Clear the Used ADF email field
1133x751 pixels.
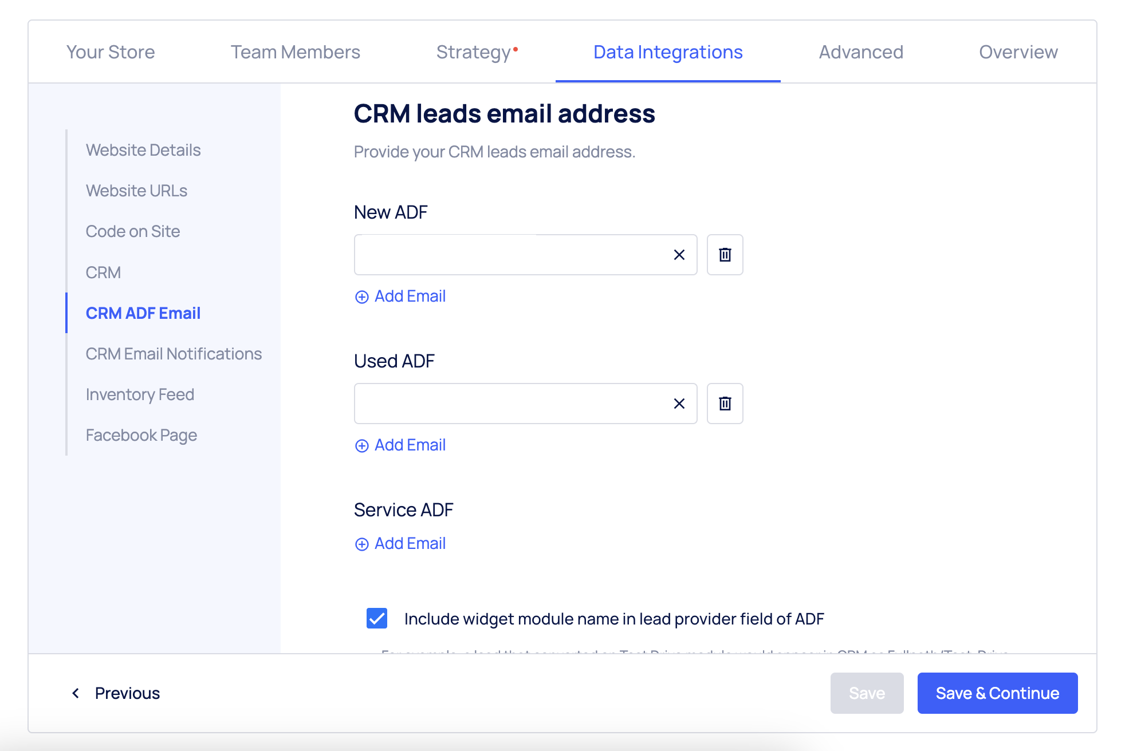679,404
